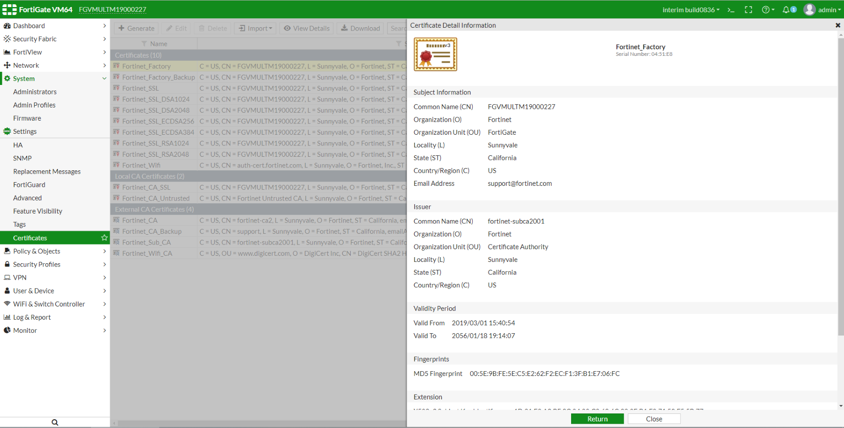Open the notifications bell

point(787,9)
